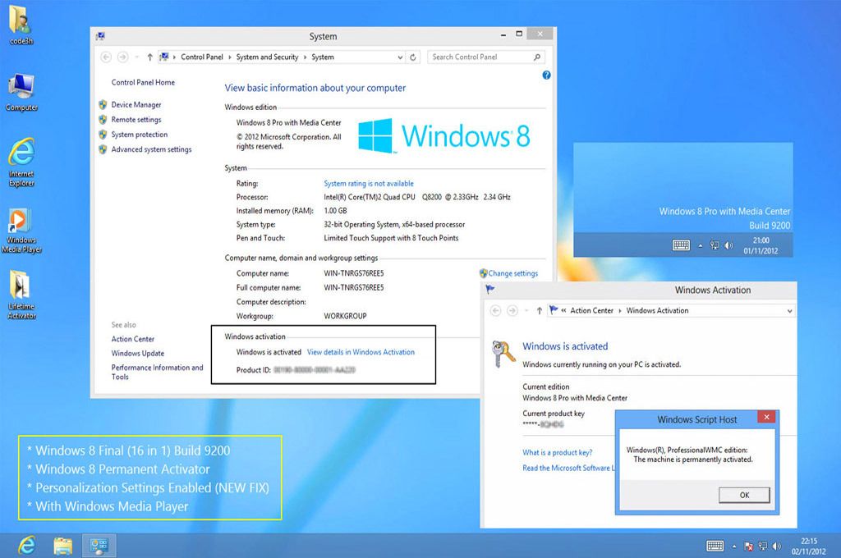This screenshot has height=558, width=841.
Task: Open Action Center under See also
Action: coord(132,339)
